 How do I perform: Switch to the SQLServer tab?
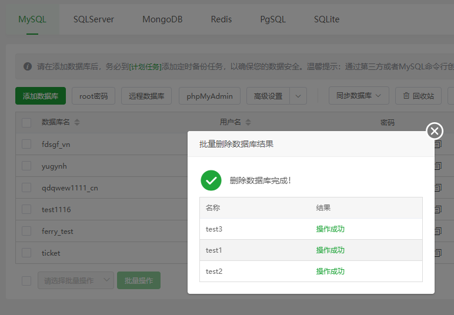pyautogui.click(x=94, y=19)
